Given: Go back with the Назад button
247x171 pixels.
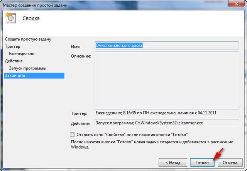Looking at the screenshot, I should 173,163.
